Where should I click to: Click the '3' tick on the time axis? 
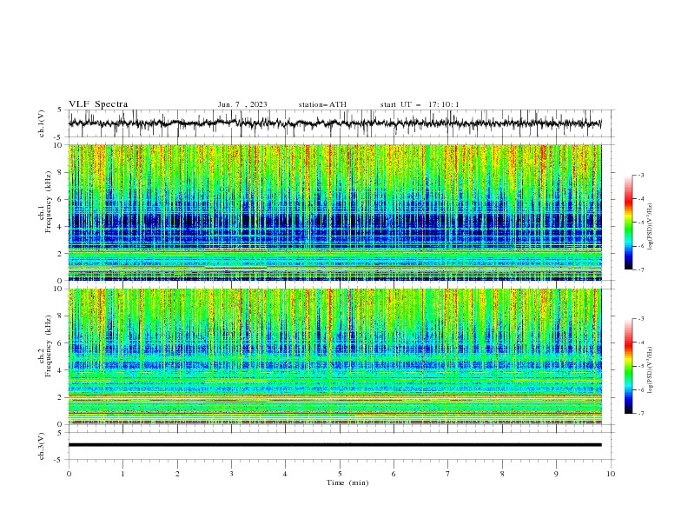(231, 474)
